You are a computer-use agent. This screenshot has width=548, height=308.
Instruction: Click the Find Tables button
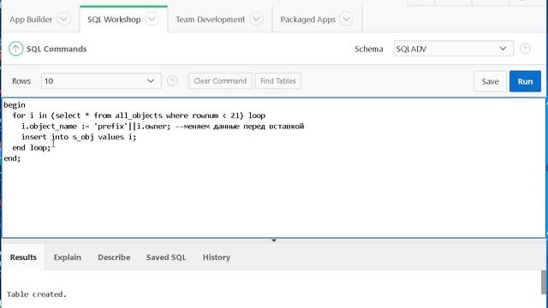pos(277,81)
